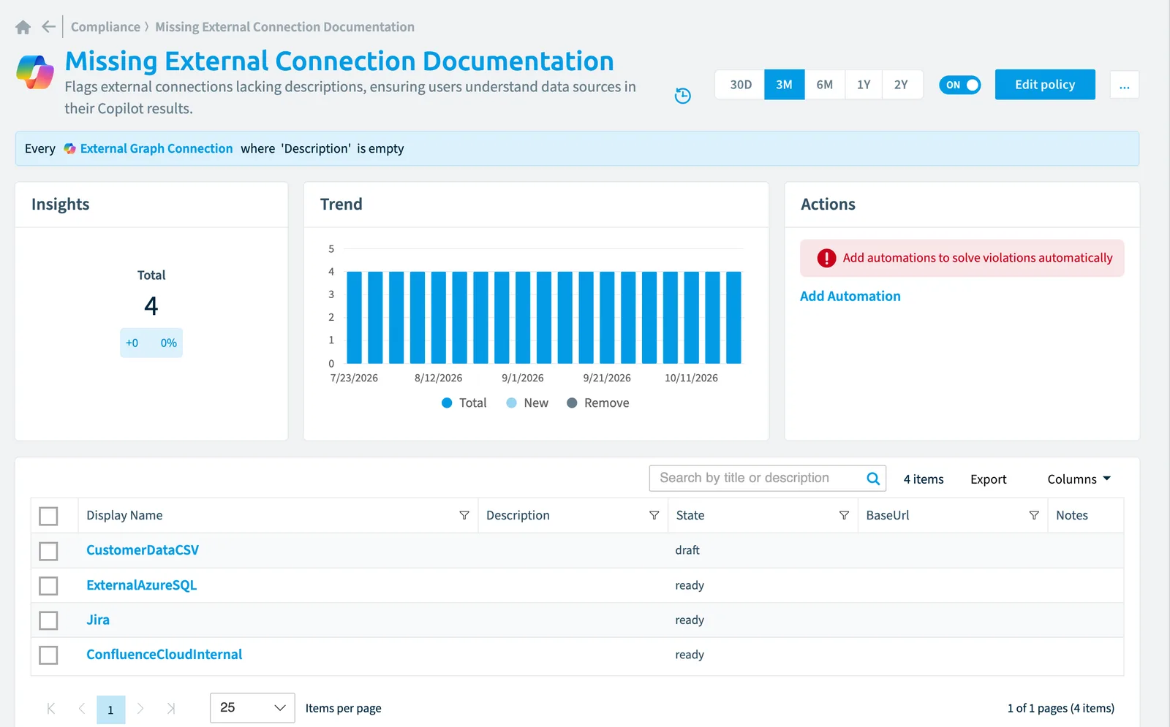The height and width of the screenshot is (727, 1170).
Task: Click the Export button
Action: pos(988,479)
